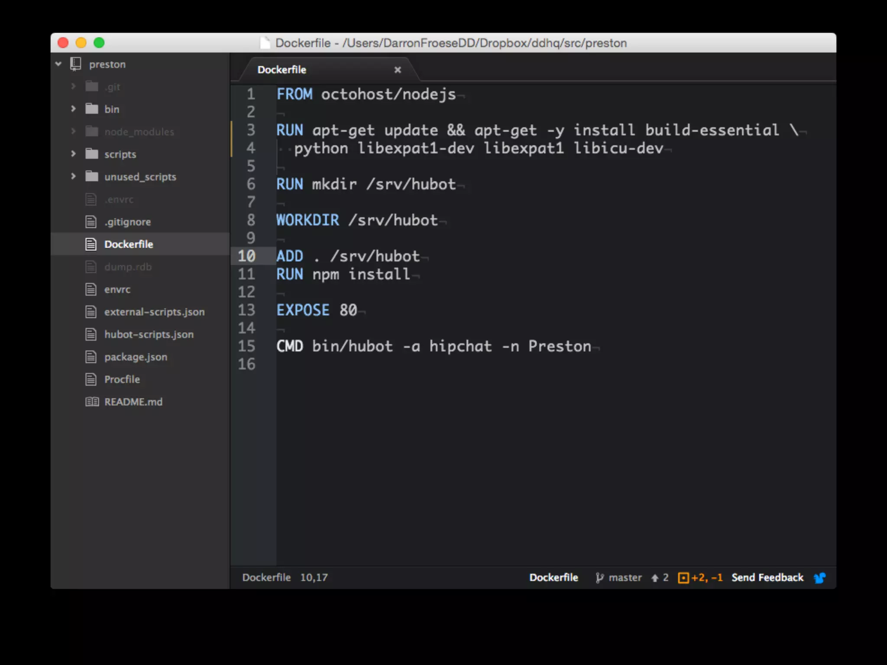Click the README.md book icon
This screenshot has height=665, width=887.
click(92, 402)
